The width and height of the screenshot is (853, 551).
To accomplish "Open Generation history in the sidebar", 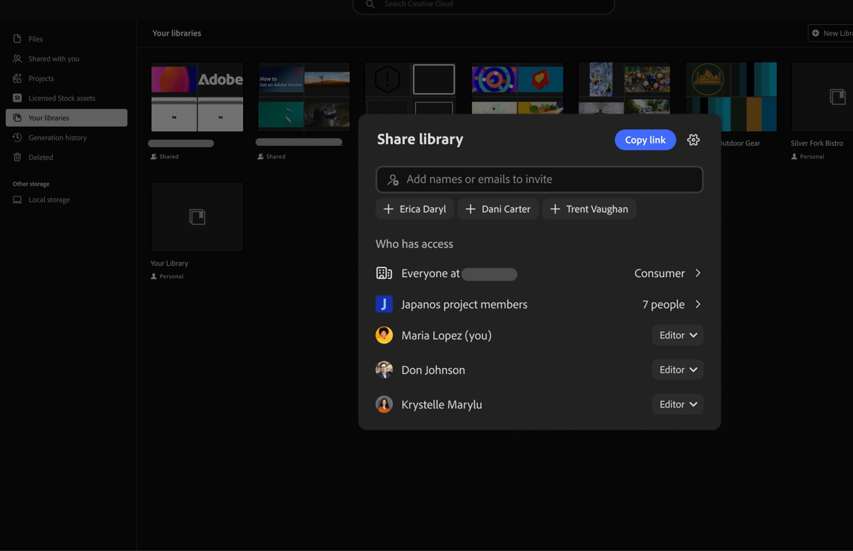I will tap(67, 137).
